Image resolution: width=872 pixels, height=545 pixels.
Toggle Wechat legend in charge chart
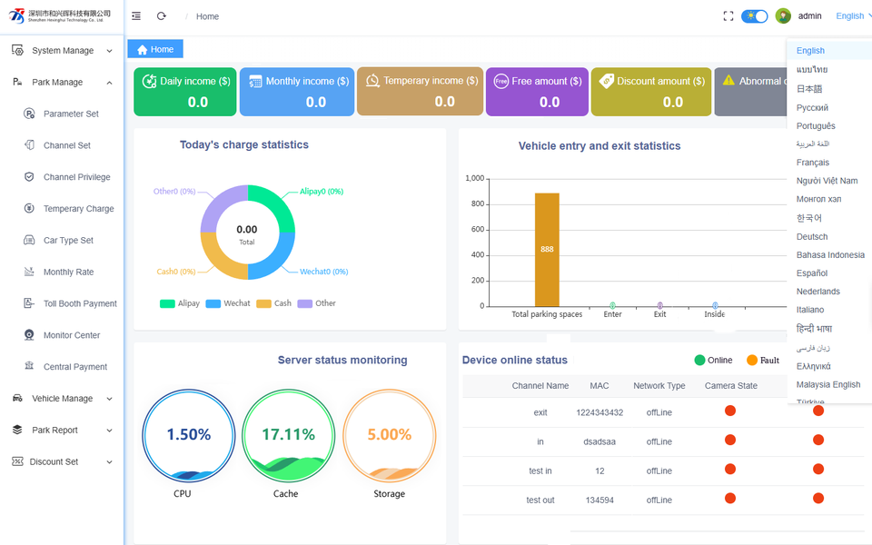228,303
